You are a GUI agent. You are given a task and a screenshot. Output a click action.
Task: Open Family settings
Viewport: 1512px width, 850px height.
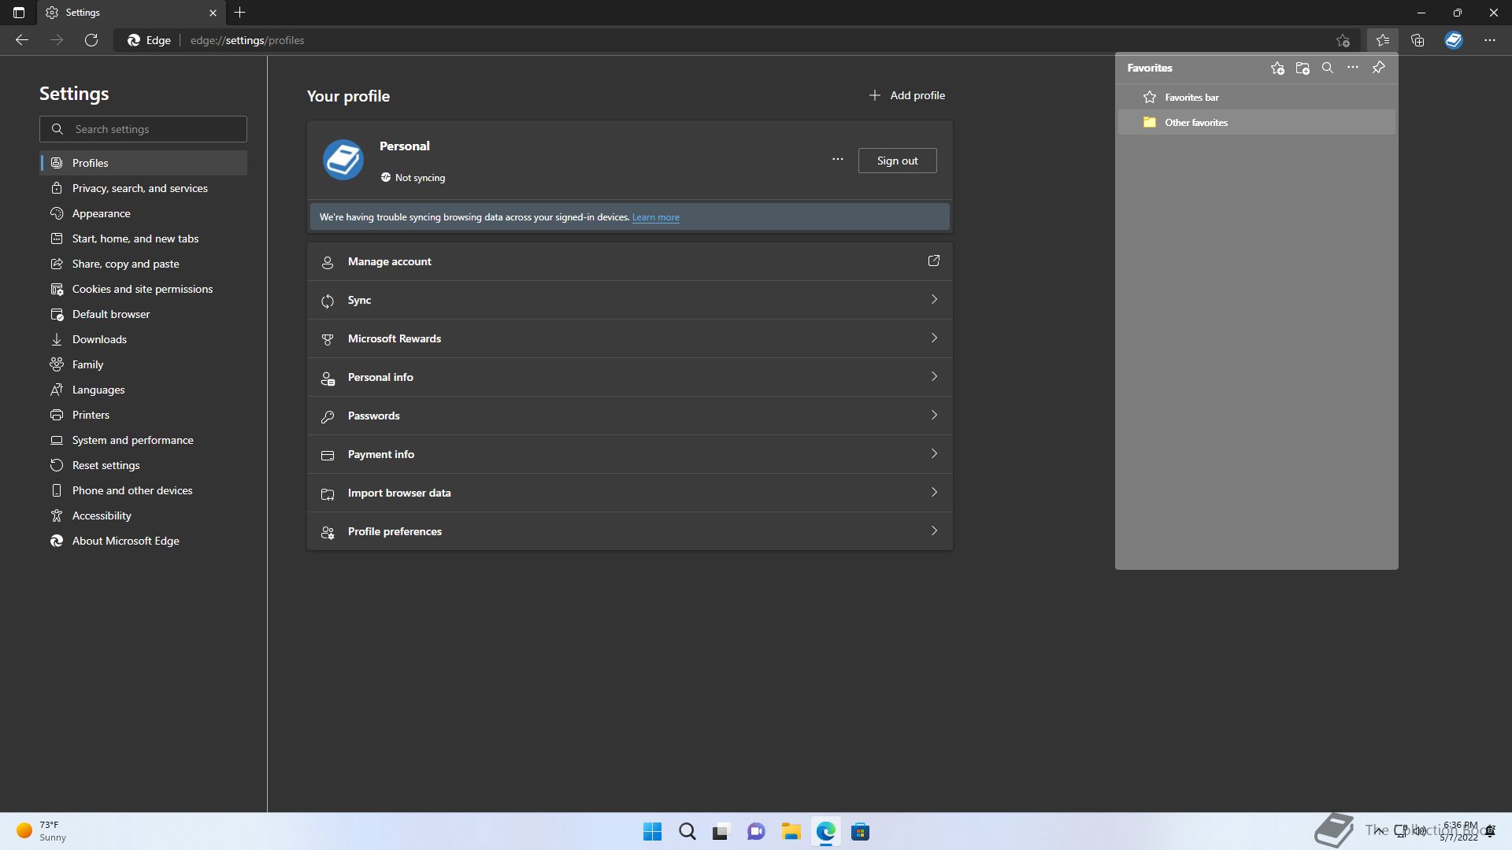pos(143,364)
